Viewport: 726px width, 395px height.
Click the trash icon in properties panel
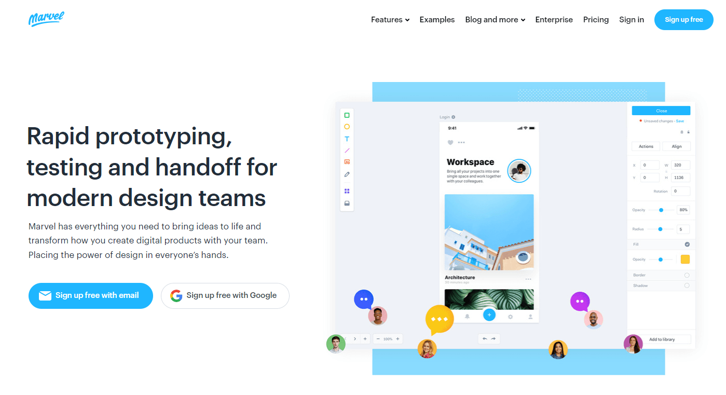[682, 132]
